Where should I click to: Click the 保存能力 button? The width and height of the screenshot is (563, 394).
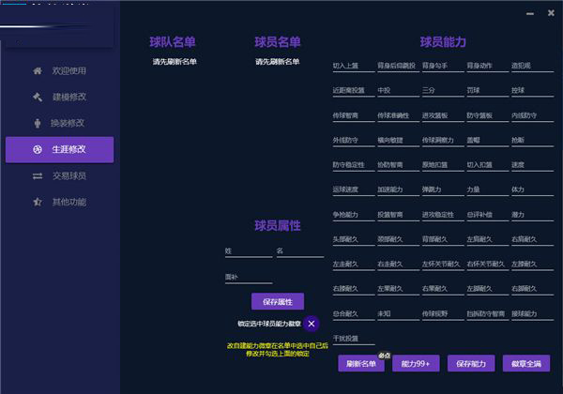471,363
